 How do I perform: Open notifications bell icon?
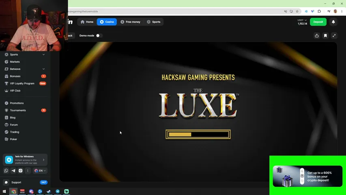pyautogui.click(x=333, y=22)
